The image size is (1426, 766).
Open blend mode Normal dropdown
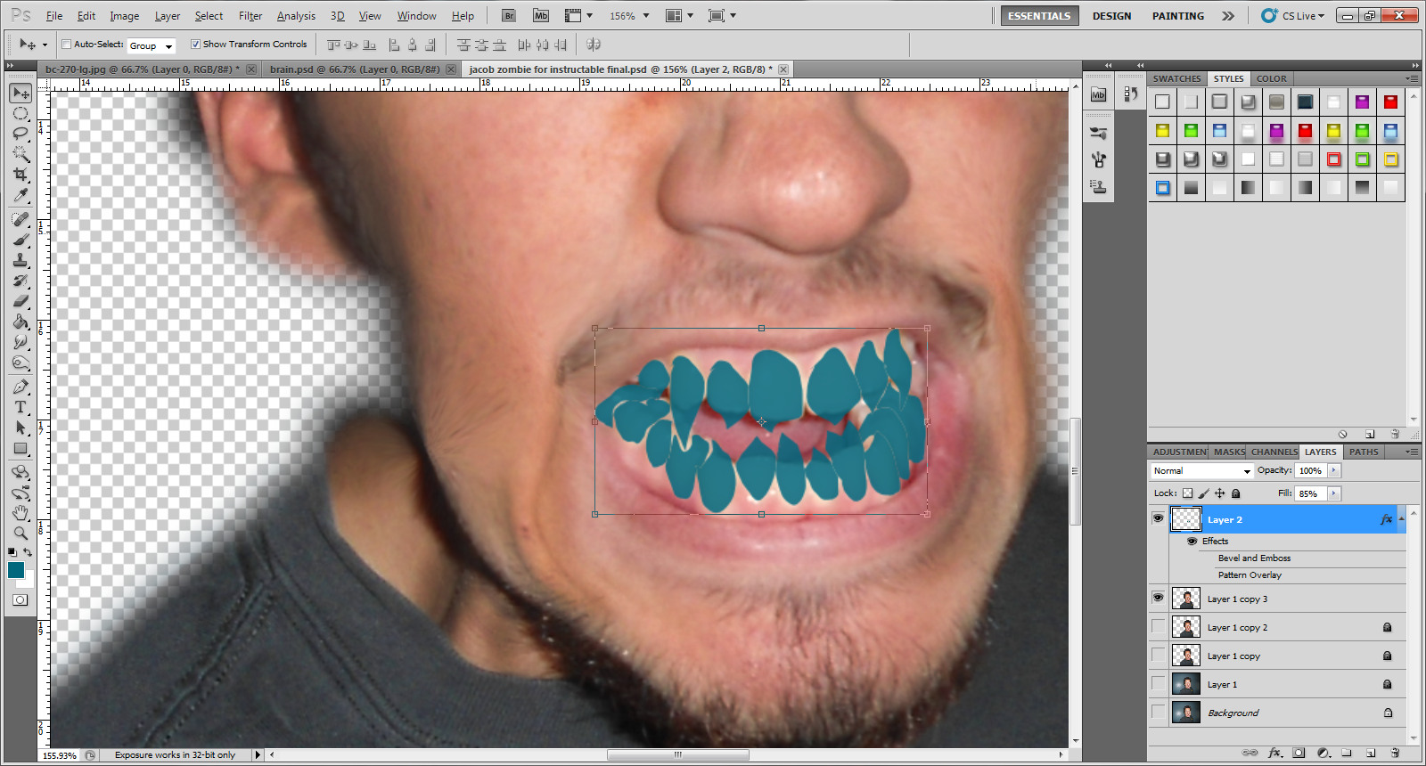(1201, 470)
